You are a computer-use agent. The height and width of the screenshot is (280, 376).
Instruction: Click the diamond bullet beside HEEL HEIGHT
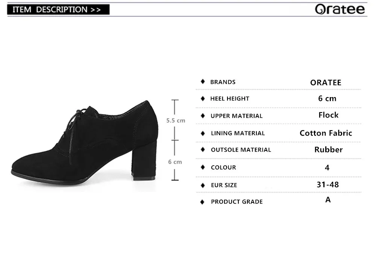pos(203,98)
